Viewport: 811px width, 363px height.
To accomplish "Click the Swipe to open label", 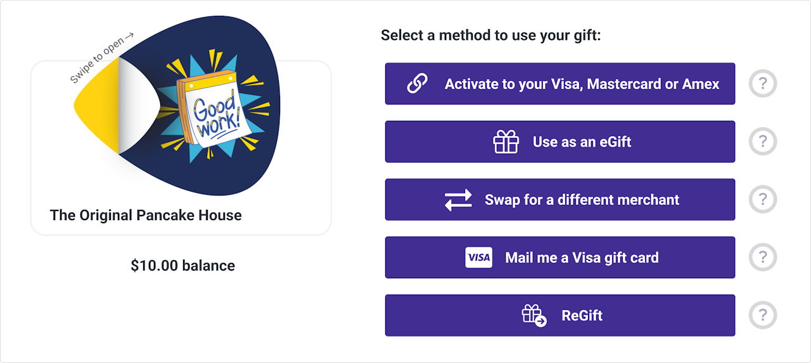I will pos(101,58).
